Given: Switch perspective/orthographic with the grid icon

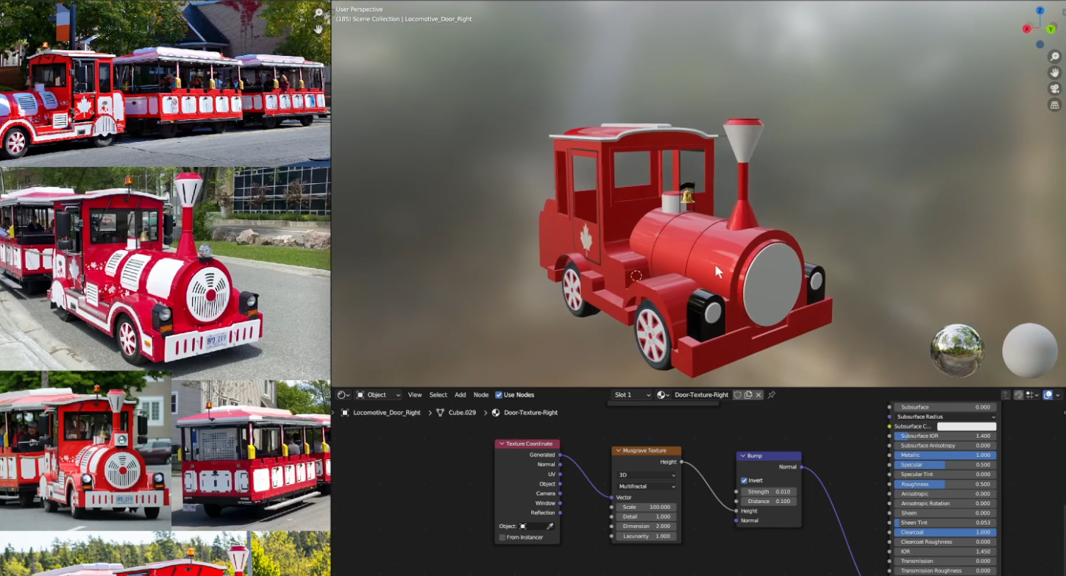Looking at the screenshot, I should click(x=1054, y=105).
